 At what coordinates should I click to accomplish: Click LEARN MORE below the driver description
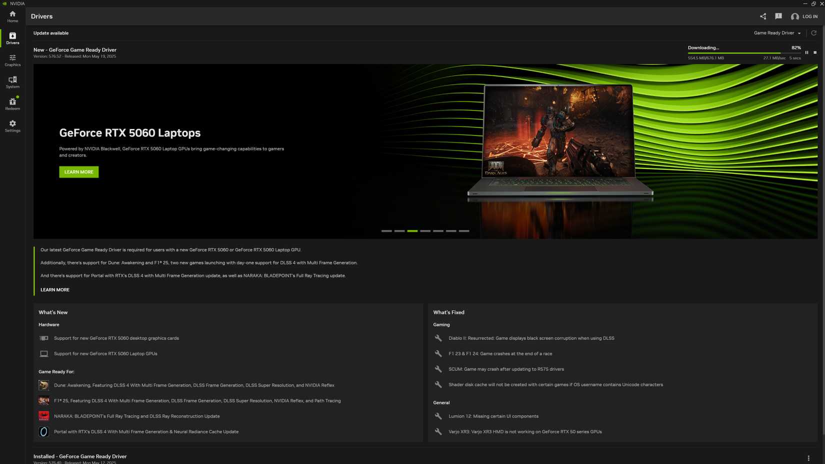55,289
